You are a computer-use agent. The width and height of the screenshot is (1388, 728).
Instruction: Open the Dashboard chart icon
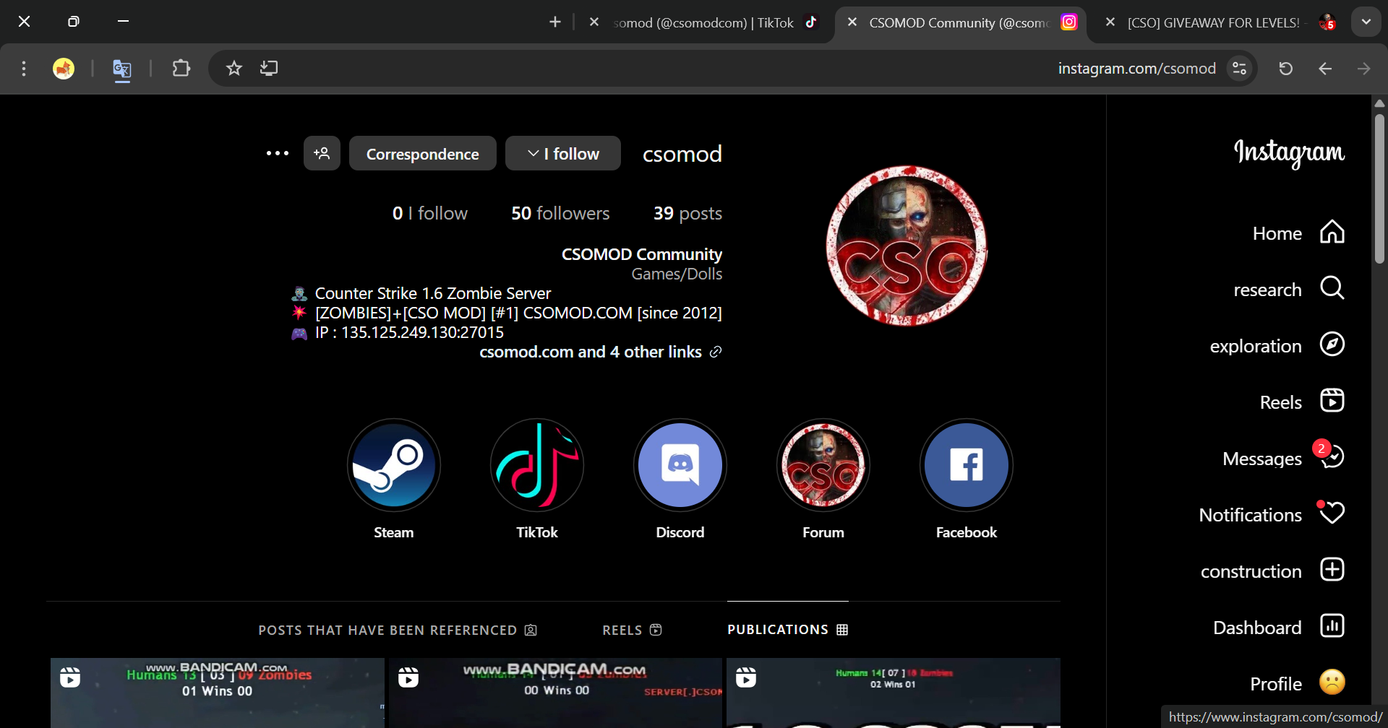point(1332,626)
